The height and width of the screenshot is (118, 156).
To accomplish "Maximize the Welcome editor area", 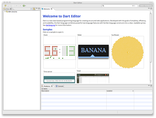I will (x=151, y=9).
